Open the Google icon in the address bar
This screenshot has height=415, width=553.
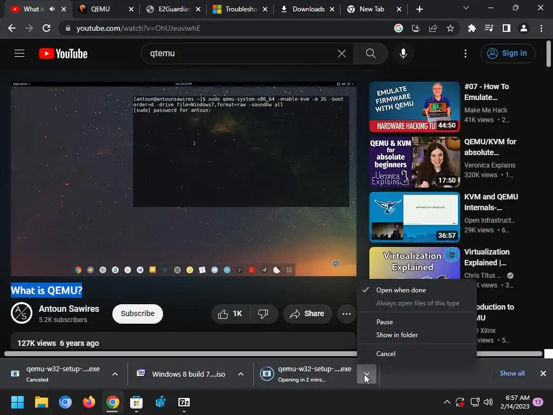click(398, 28)
